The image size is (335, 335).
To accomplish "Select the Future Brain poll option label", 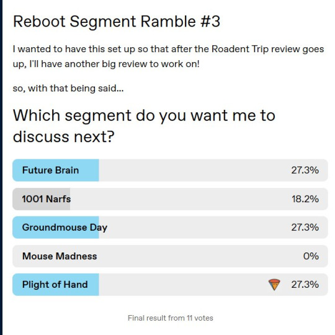I will point(50,170).
